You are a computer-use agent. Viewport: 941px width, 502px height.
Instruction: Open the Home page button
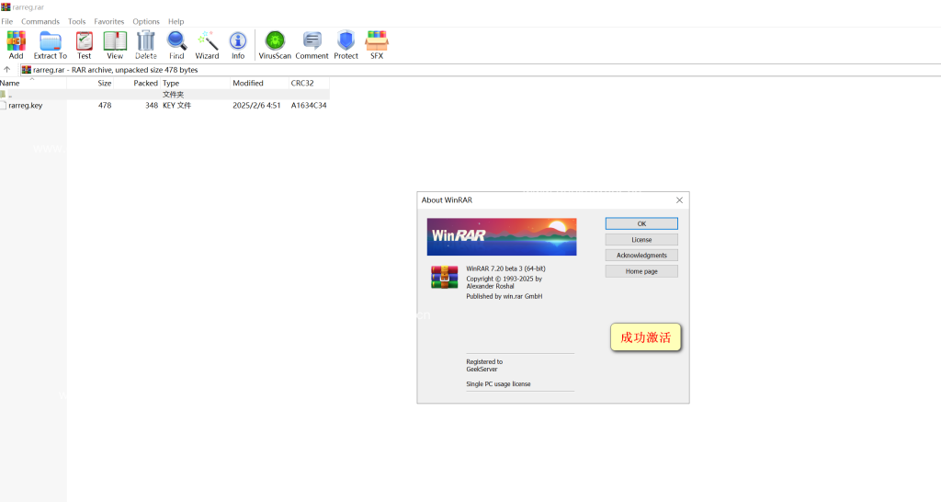pos(641,271)
